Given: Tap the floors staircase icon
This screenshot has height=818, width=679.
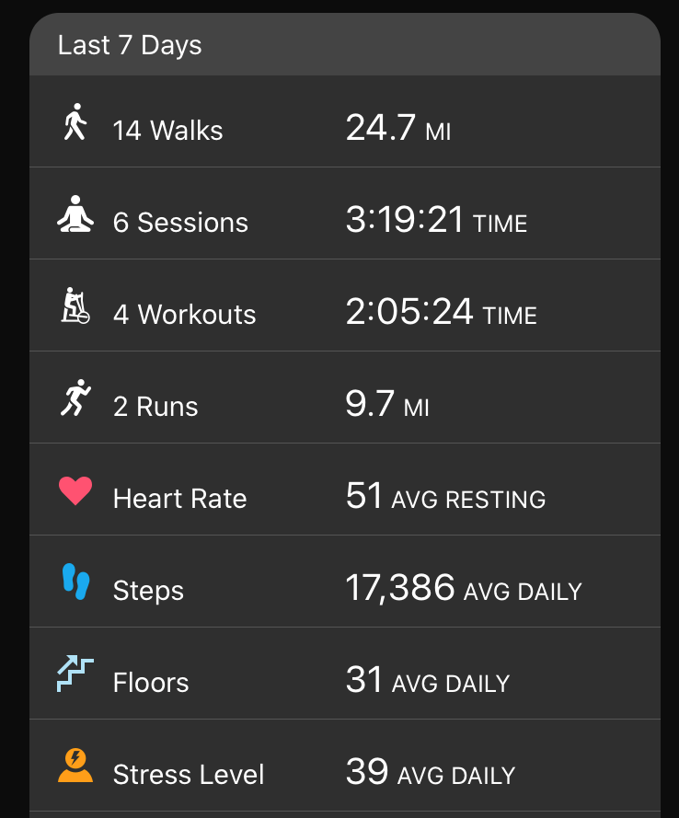Looking at the screenshot, I should [x=75, y=674].
